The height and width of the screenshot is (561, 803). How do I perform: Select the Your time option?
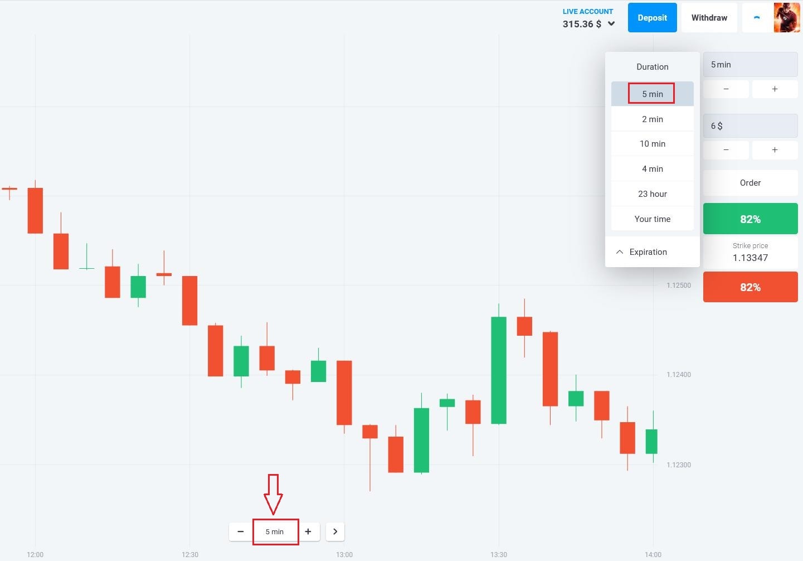pyautogui.click(x=653, y=219)
